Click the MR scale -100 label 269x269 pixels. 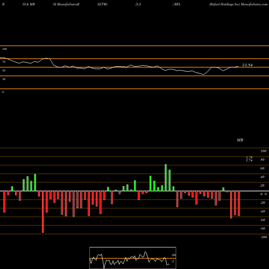pyautogui.click(x=264, y=237)
